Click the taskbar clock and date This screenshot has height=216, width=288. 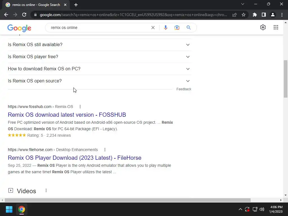[276, 209]
